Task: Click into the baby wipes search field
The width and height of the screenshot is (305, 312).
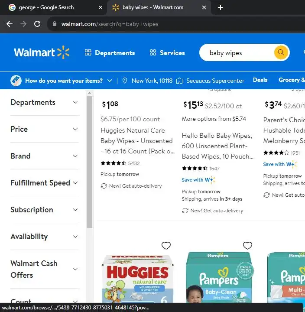Action: point(237,53)
